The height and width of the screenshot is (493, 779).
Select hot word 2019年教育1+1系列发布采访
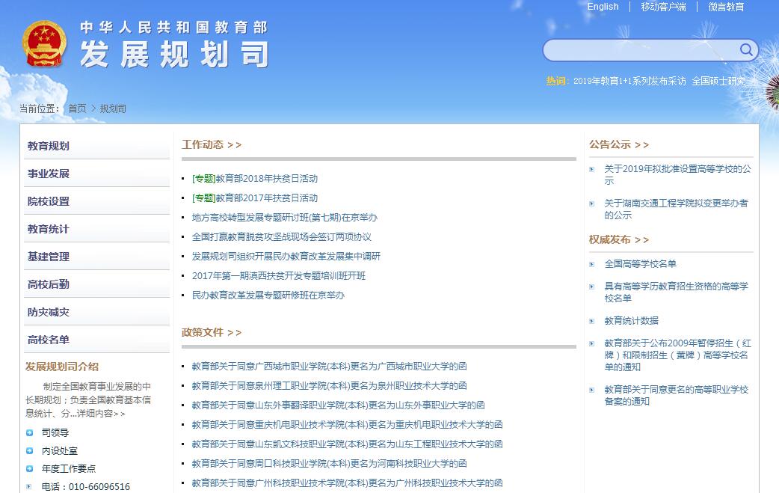pos(629,81)
